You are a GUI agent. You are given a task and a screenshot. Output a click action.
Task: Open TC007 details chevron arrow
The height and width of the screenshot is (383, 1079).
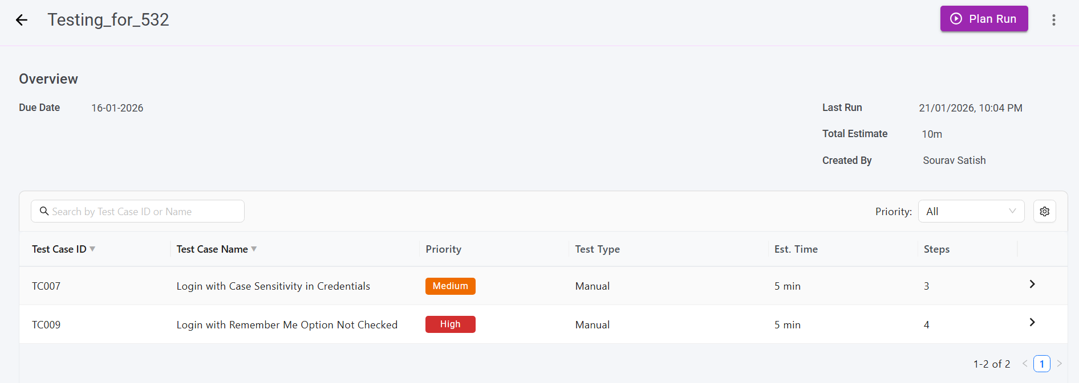[x=1032, y=284]
